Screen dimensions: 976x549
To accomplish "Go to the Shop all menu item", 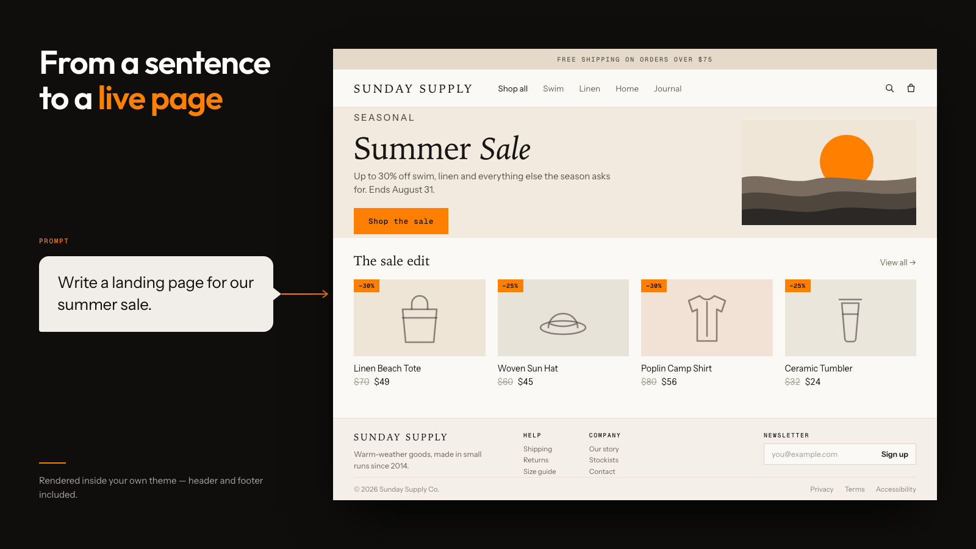I will 512,88.
